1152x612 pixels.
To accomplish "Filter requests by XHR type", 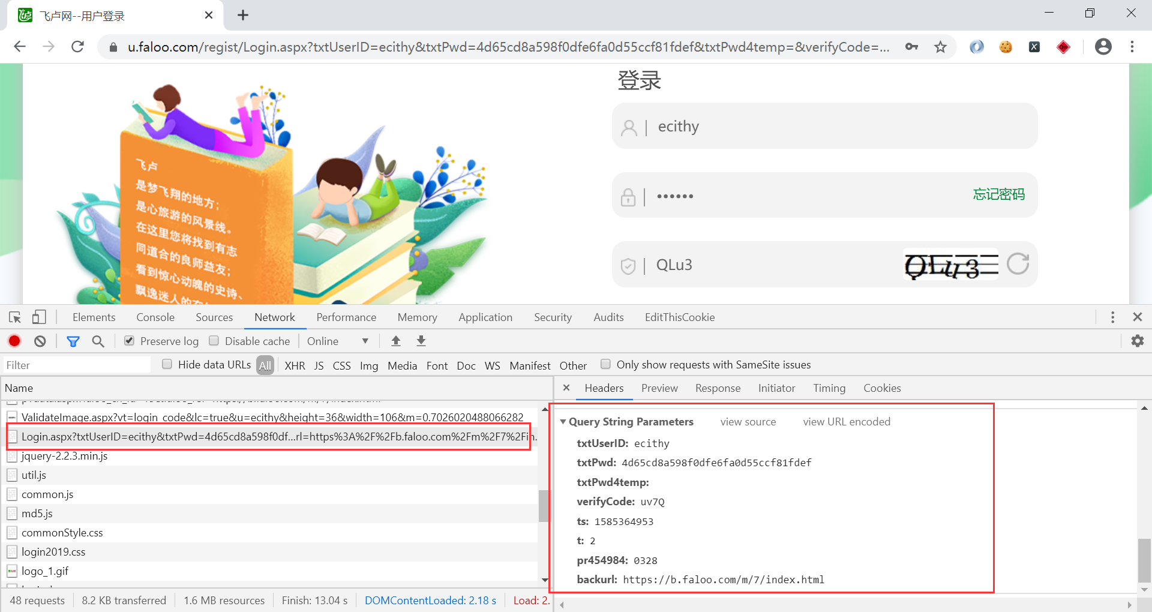I will click(295, 365).
